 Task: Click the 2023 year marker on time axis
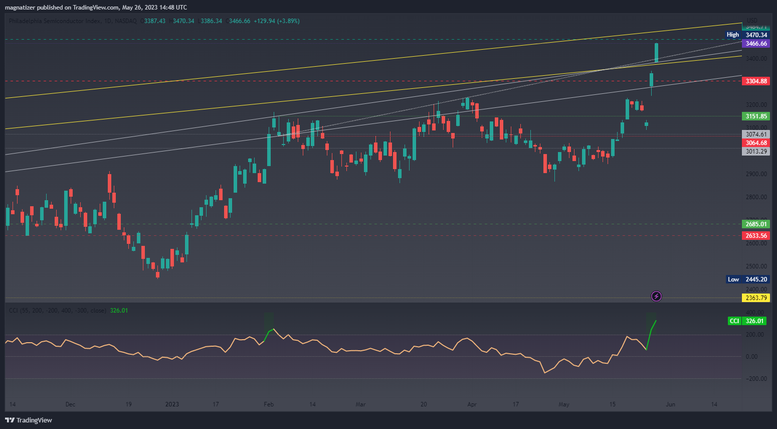point(172,404)
